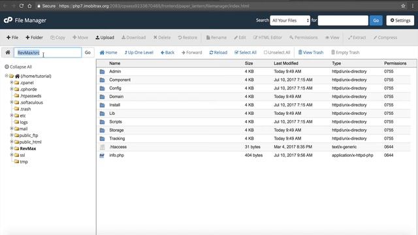Create a new folder with + Folder
This screenshot has width=418, height=235.
(34, 38)
